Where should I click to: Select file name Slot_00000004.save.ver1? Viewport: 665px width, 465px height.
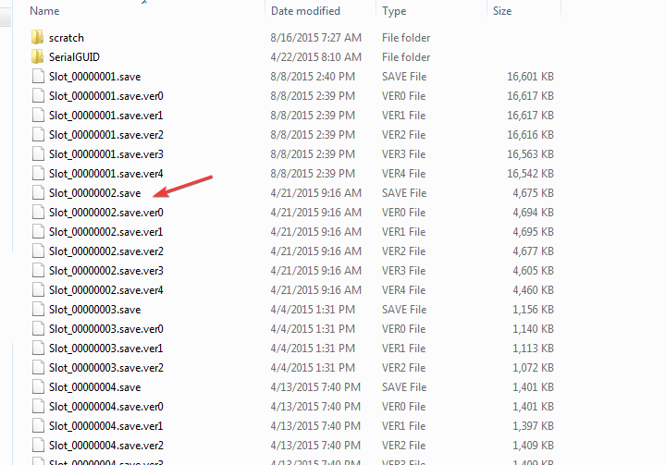[x=106, y=426]
